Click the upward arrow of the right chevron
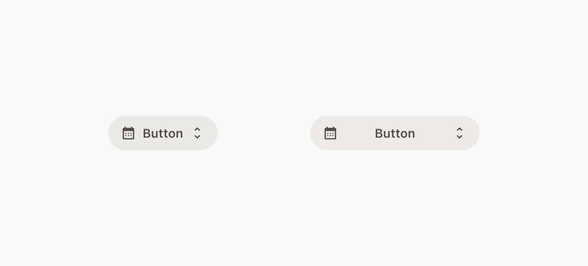The height and width of the screenshot is (266, 588). coord(460,130)
